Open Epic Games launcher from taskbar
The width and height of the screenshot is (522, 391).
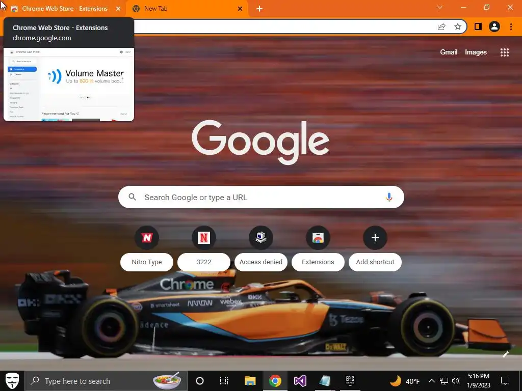[350, 381]
